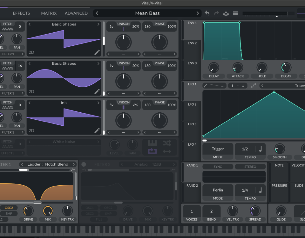Click the sample keytrack piano icon
Image resolution: width=305 pixels, height=238 pixels.
[x=152, y=143]
